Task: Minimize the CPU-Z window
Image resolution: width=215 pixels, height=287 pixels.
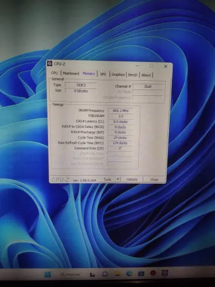Action: click(138, 66)
